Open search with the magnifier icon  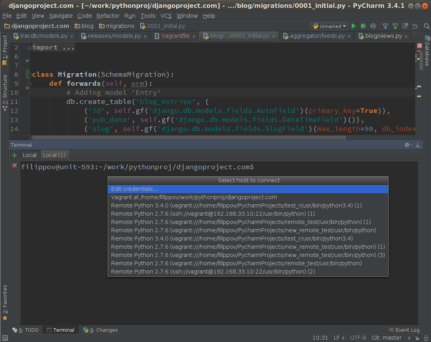point(426,25)
